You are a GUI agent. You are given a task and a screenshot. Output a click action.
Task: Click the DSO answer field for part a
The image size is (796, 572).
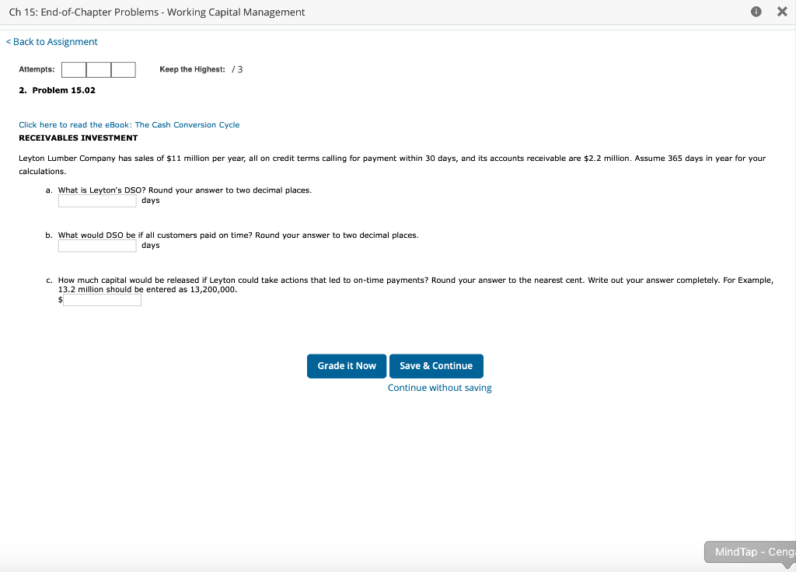tap(97, 201)
